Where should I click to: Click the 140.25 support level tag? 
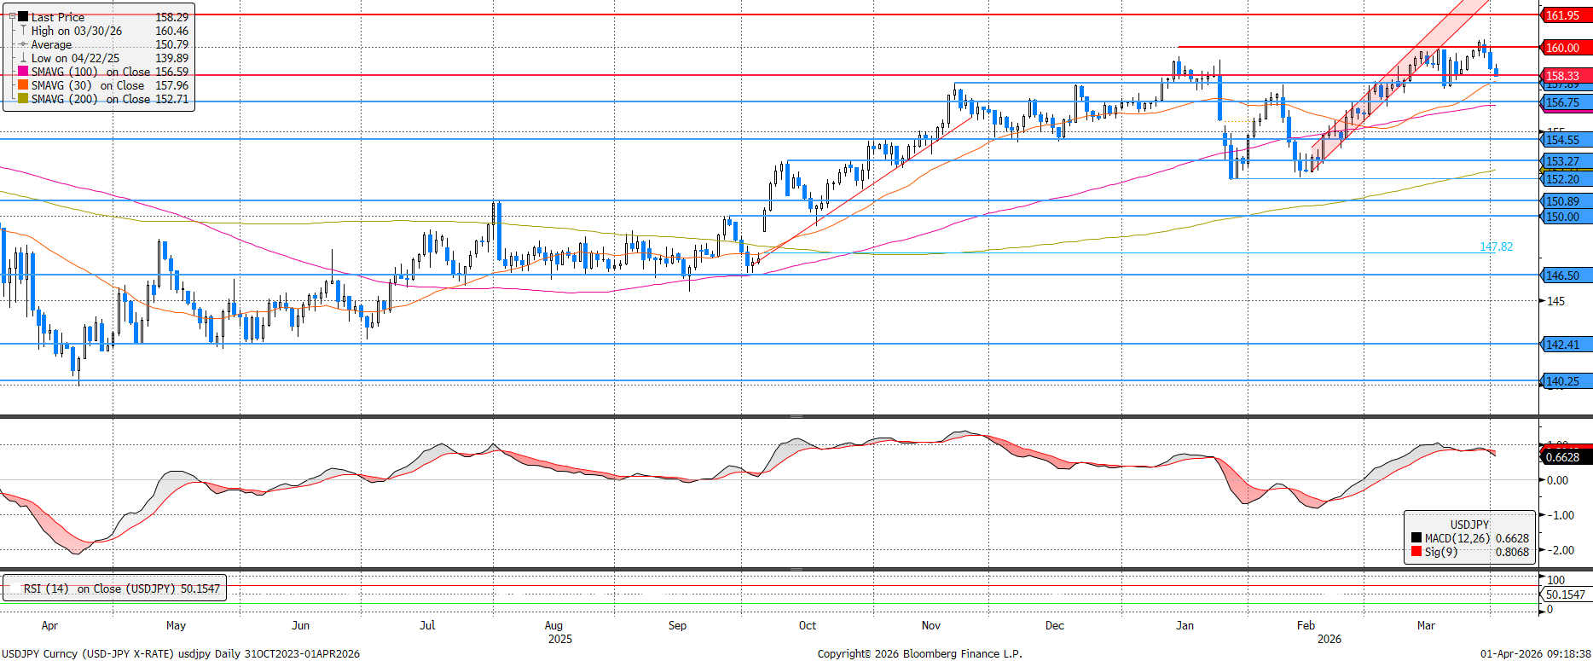[1566, 381]
